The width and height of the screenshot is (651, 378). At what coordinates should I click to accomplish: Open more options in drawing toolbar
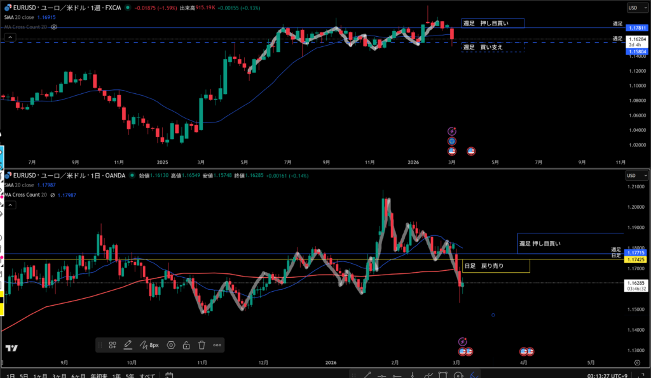217,345
